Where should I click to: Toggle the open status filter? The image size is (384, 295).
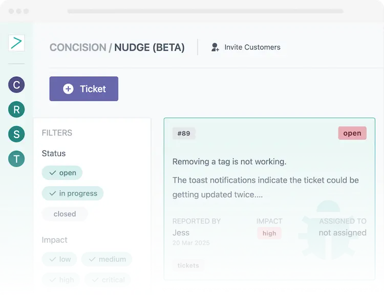coord(62,173)
